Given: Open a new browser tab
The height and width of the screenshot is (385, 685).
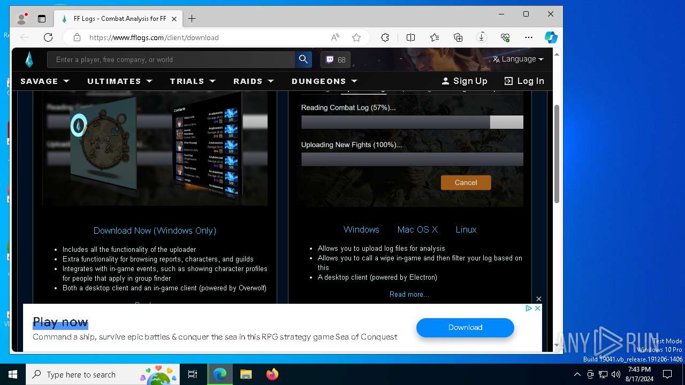Looking at the screenshot, I should [192, 19].
